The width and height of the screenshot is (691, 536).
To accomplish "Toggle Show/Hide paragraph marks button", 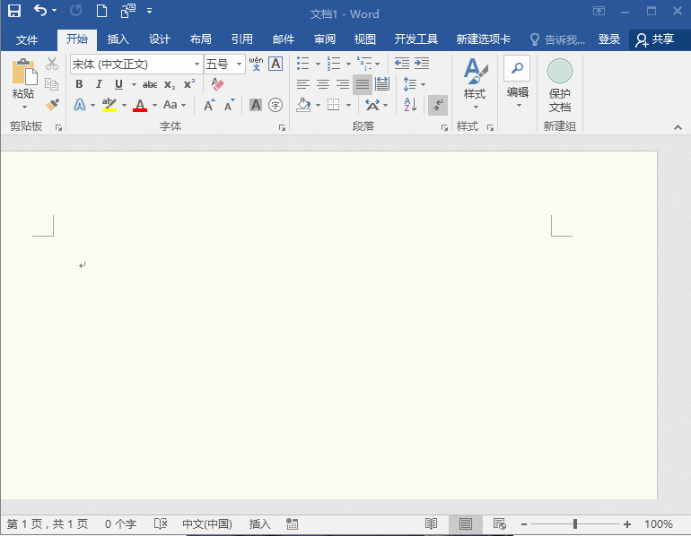I will tap(438, 105).
